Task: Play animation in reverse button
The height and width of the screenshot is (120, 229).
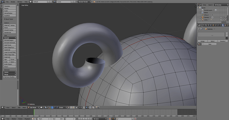Action: (x=84, y=119)
